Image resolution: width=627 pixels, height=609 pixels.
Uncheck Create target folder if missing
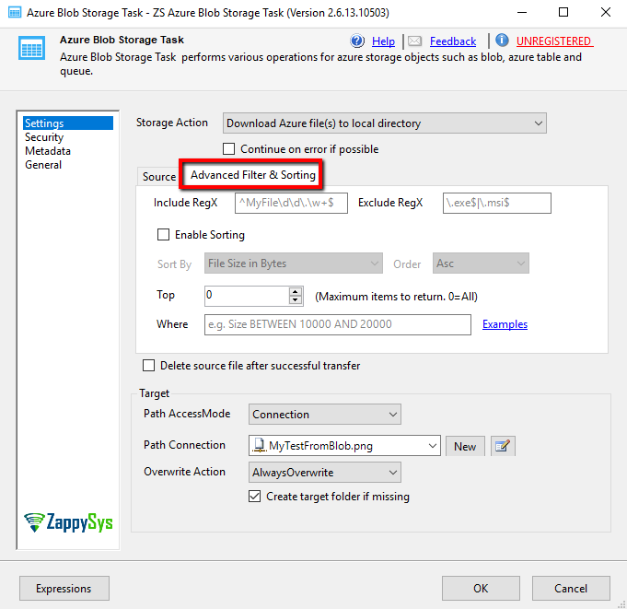click(x=255, y=497)
